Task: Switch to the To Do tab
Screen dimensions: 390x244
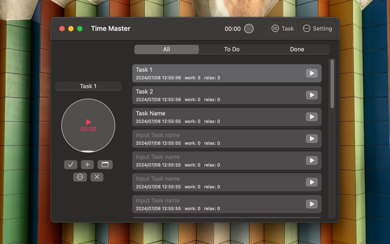Action: (x=232, y=49)
